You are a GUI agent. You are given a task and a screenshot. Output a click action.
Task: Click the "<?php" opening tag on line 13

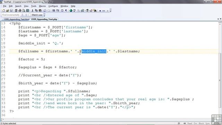coord(15,23)
